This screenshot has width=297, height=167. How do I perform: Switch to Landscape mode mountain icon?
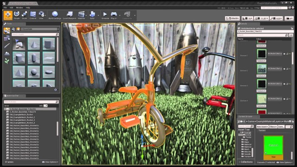pyautogui.click(x=7, y=54)
